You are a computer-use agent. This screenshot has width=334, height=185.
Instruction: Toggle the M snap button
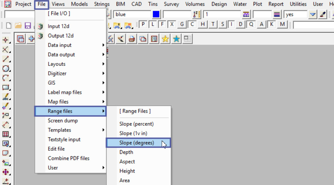(x=282, y=24)
